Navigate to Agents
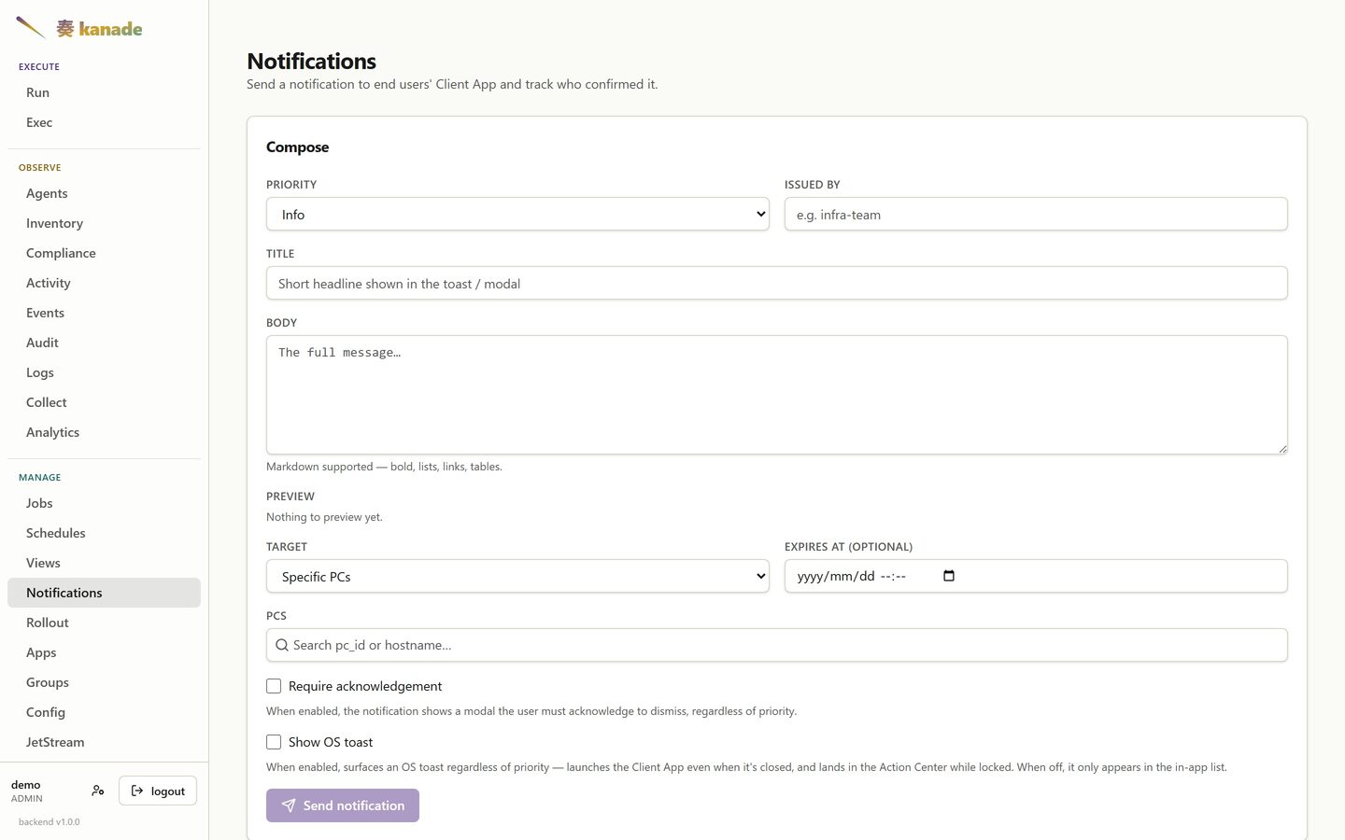The width and height of the screenshot is (1345, 840). coord(104,193)
